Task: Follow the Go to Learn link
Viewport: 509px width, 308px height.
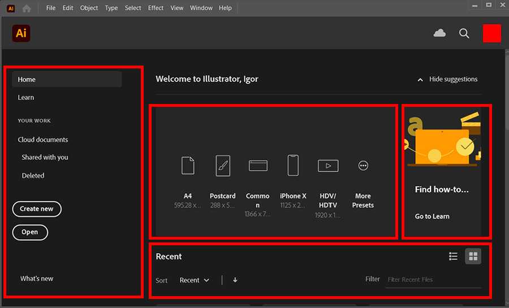Action: 432,216
